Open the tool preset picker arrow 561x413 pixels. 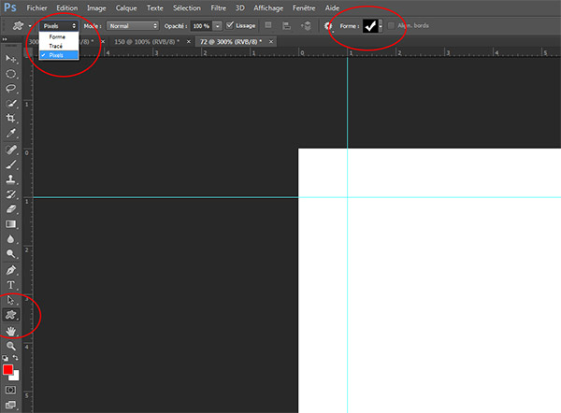point(30,26)
